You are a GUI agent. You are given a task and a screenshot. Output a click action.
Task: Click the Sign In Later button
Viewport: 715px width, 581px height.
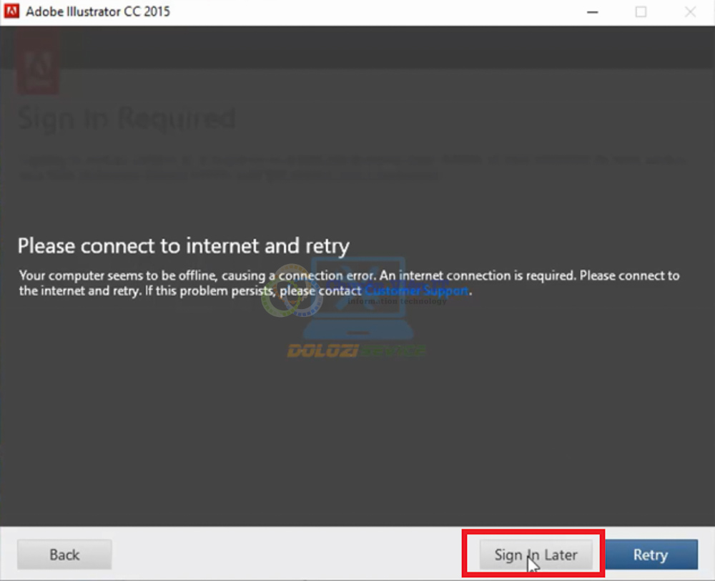536,555
